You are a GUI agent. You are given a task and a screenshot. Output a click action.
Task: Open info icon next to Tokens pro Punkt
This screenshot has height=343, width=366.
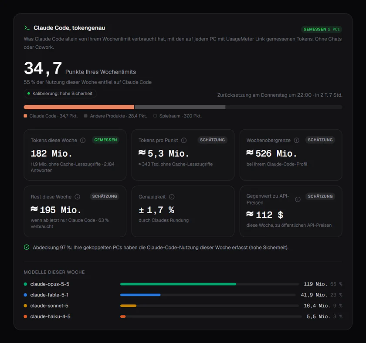[x=184, y=140]
